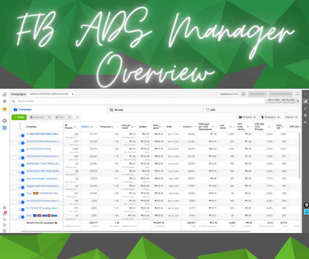This screenshot has height=259, width=309.
Task: Check the select-all checkbox in table header
Action: tap(14, 127)
